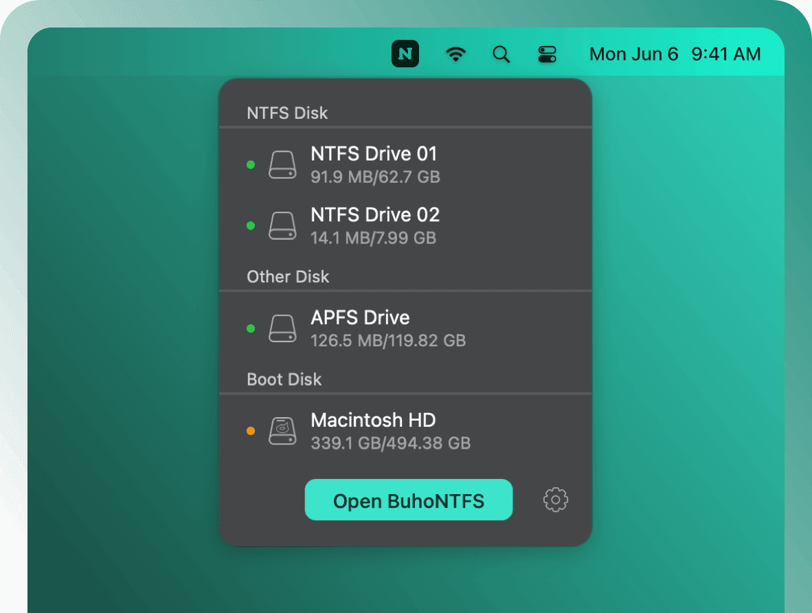Select the NTFS Drive 01 disk icon
812x613 pixels.
tap(282, 164)
